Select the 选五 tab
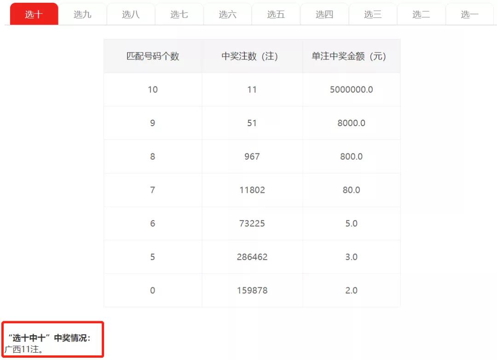The height and width of the screenshot is (360, 497). (276, 14)
